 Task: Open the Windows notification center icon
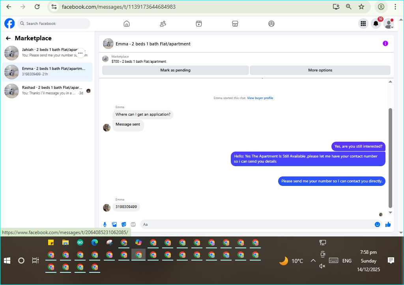(x=391, y=261)
